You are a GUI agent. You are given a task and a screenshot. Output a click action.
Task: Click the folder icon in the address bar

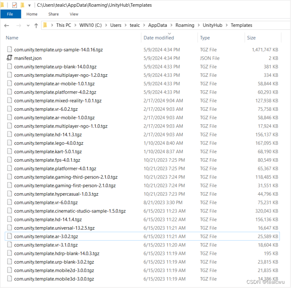45,25
